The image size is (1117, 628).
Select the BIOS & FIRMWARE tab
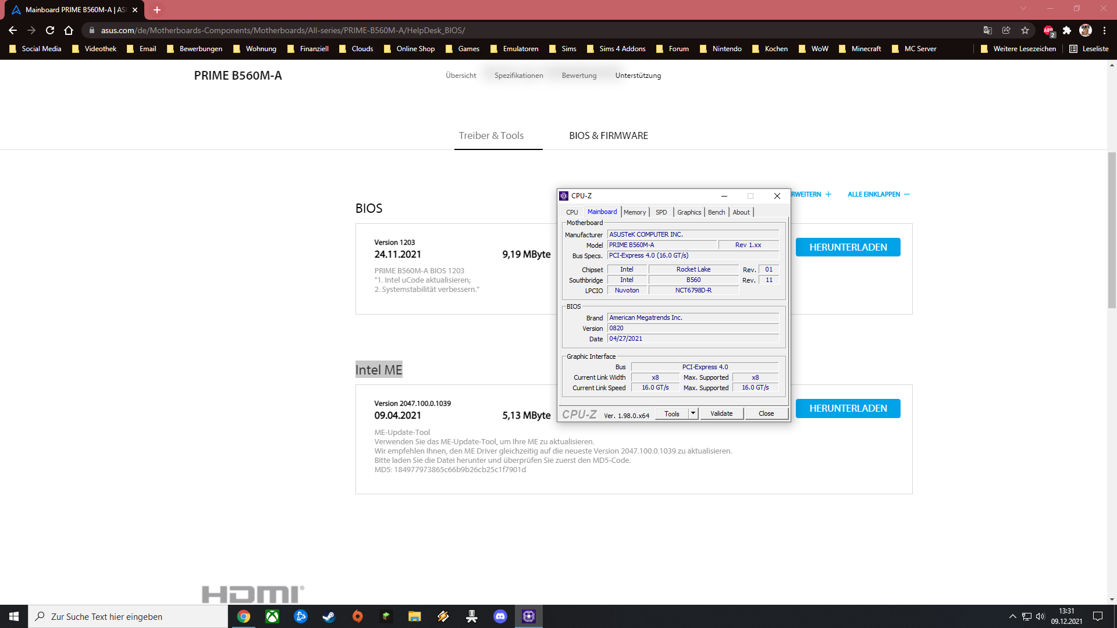(x=608, y=135)
